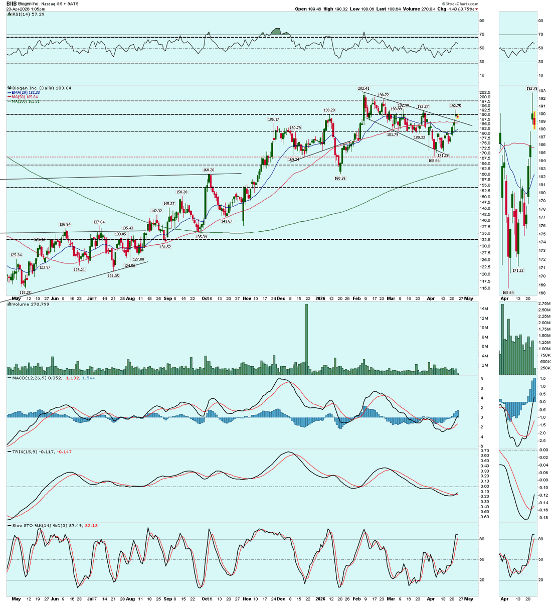
Task: Click the EMA(20) 182.33 legend text
Action: [26, 92]
